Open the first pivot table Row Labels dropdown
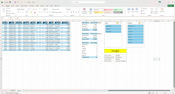This screenshot has width=175, height=94. point(90,23)
